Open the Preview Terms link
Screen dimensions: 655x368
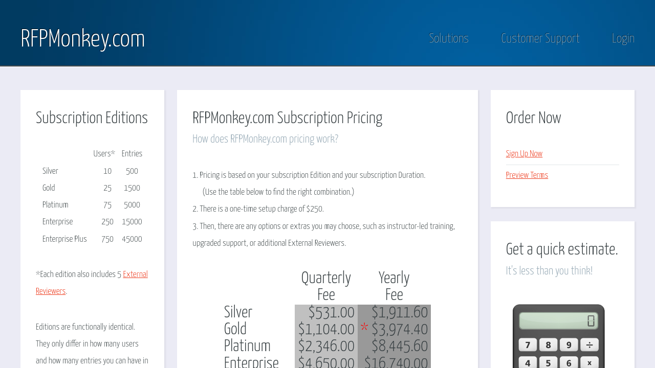pyautogui.click(x=527, y=175)
